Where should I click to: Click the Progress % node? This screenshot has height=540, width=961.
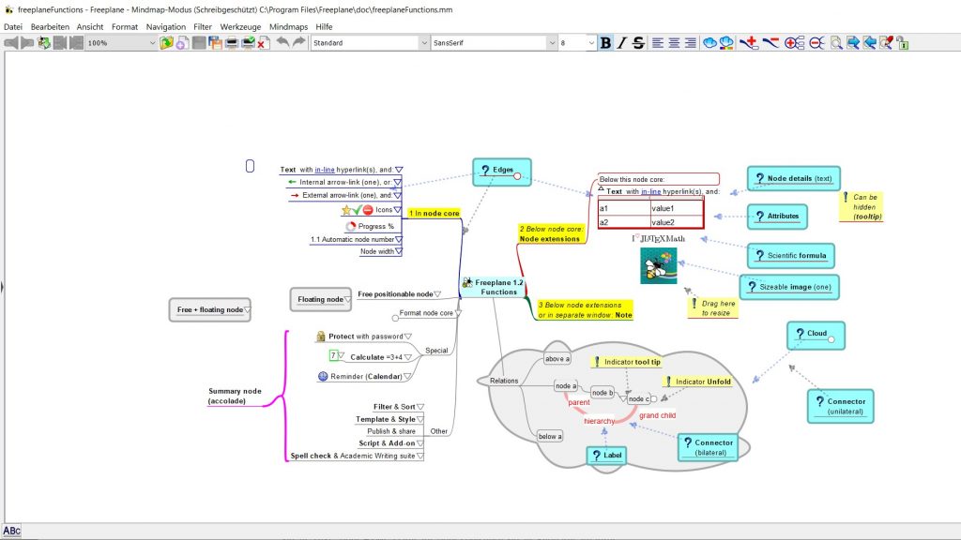click(370, 226)
